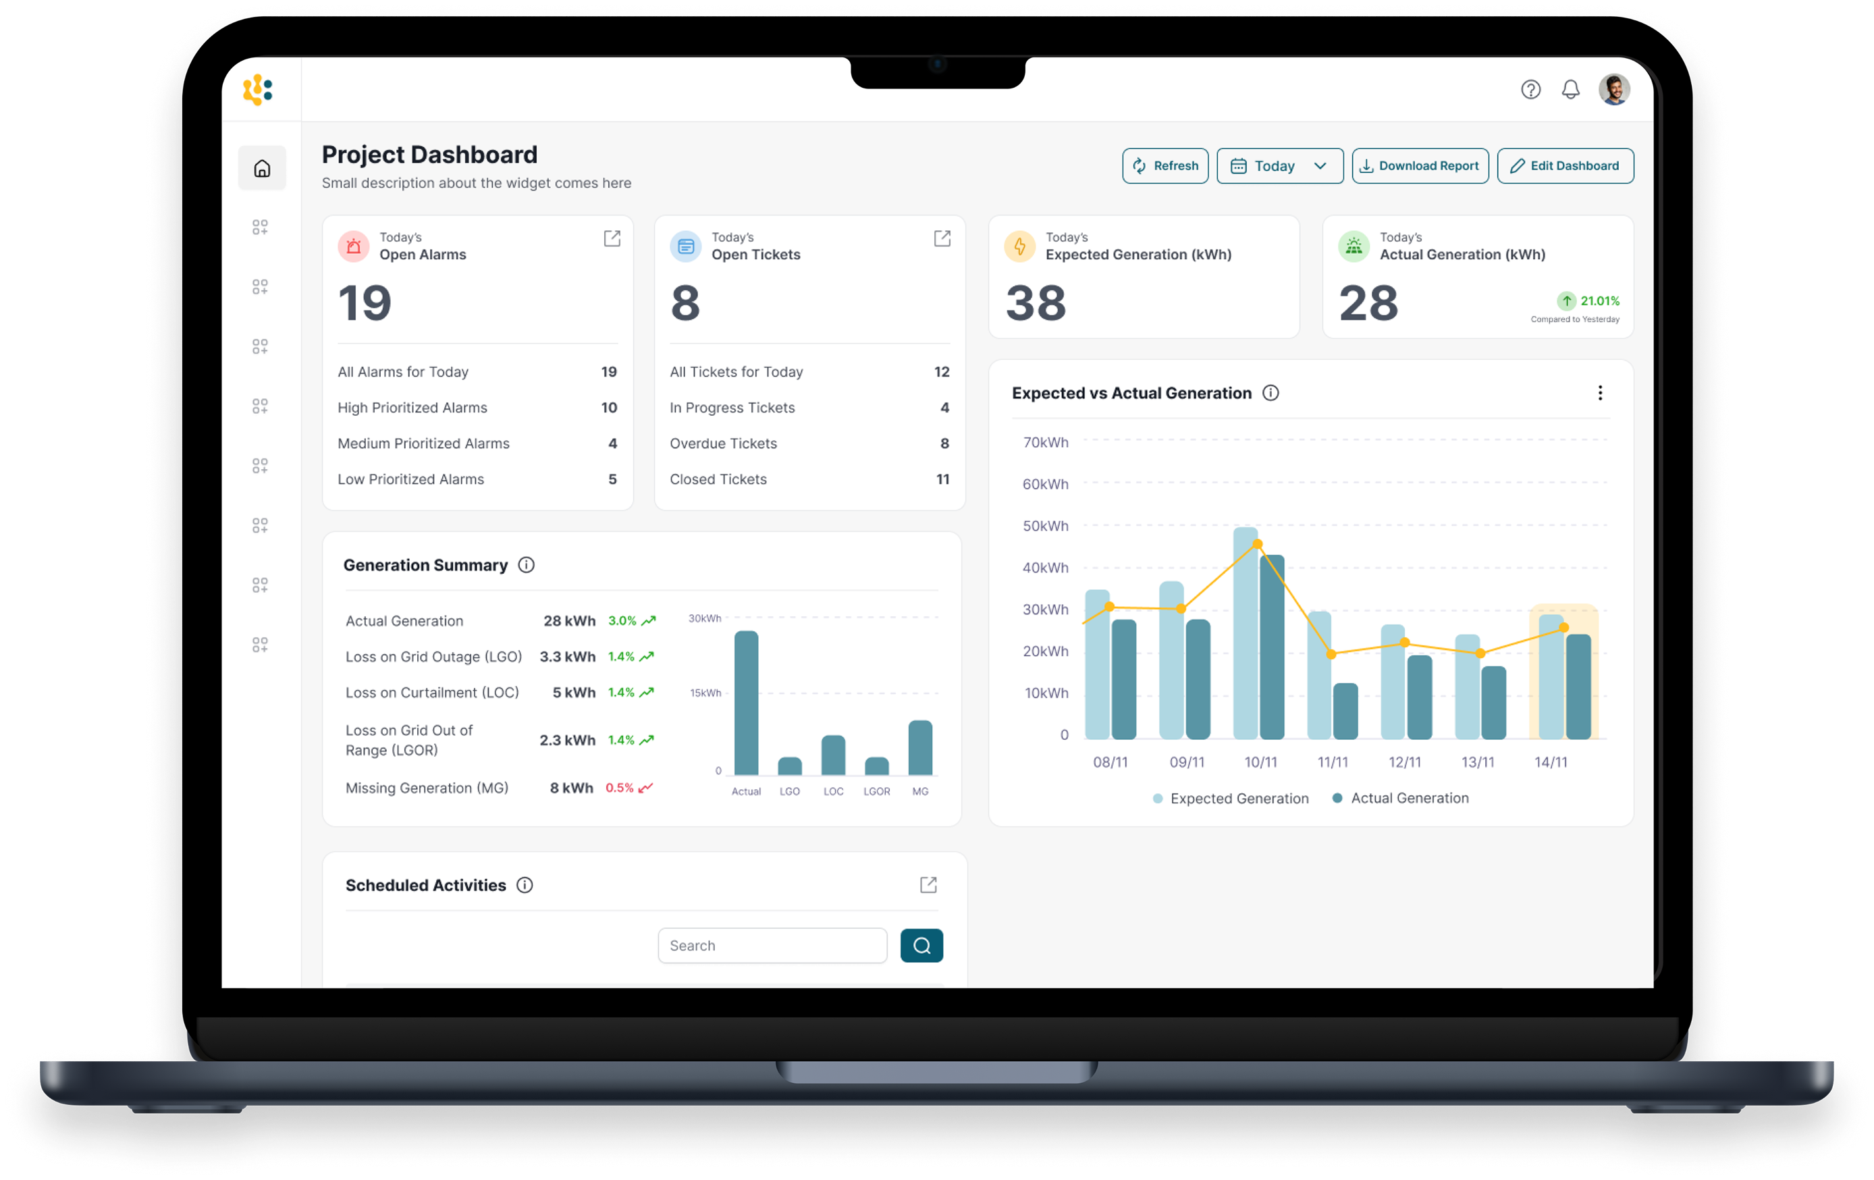This screenshot has width=1874, height=1180.
Task: Click the notification bell icon
Action: pos(1570,90)
